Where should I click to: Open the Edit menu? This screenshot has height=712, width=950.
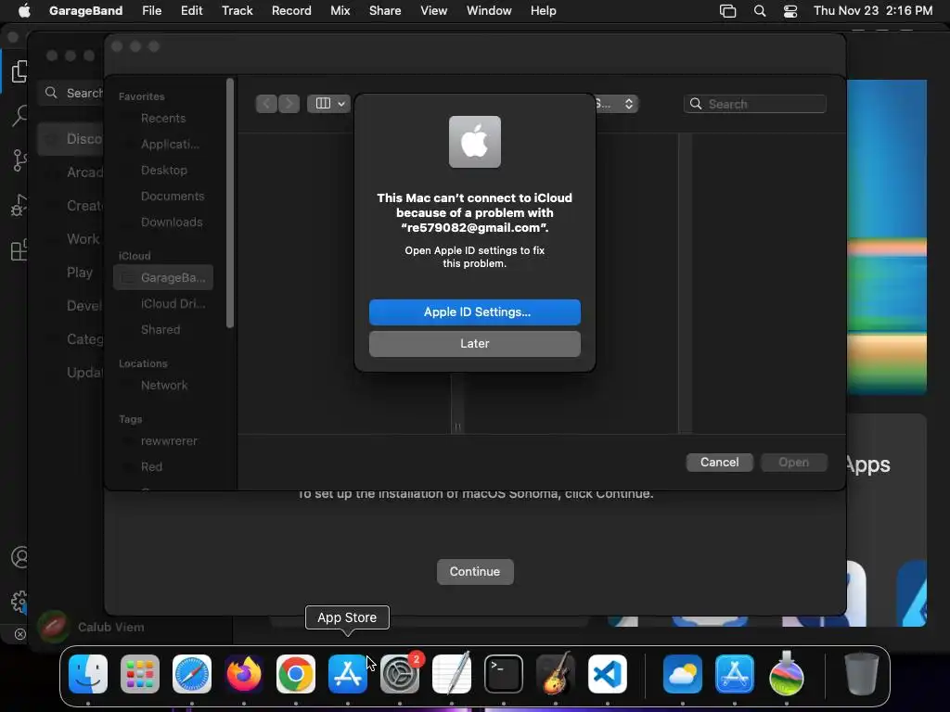191,11
